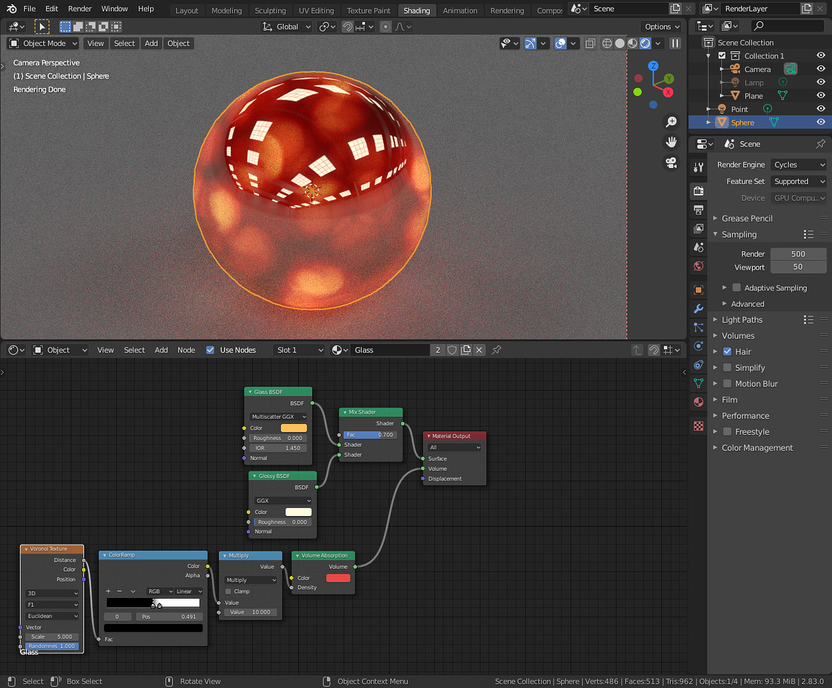832x688 pixels.
Task: Click the camera toggle icon in viewport gizmos
Action: pyautogui.click(x=671, y=162)
